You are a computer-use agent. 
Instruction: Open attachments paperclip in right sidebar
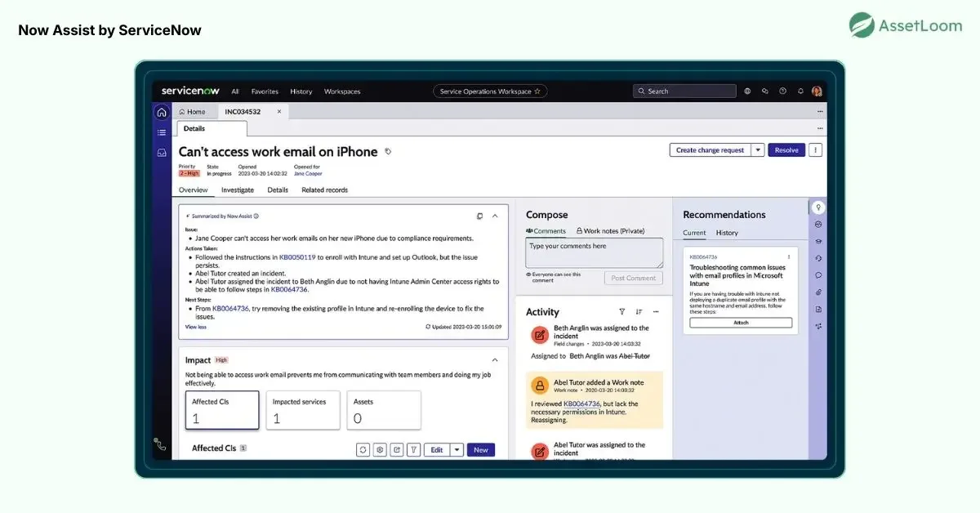point(818,292)
